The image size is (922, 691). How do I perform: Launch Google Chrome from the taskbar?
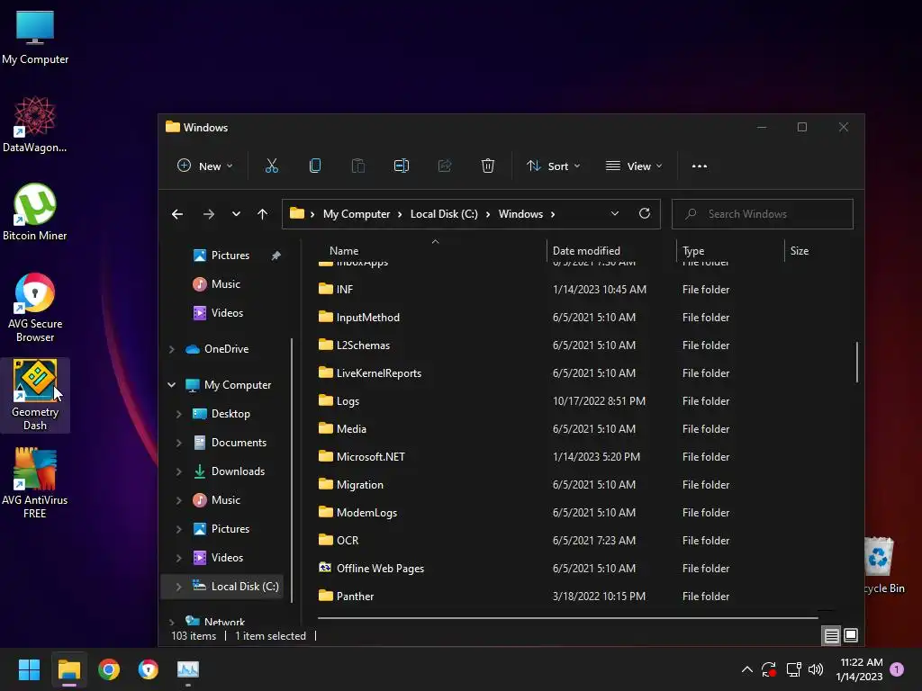coord(109,669)
